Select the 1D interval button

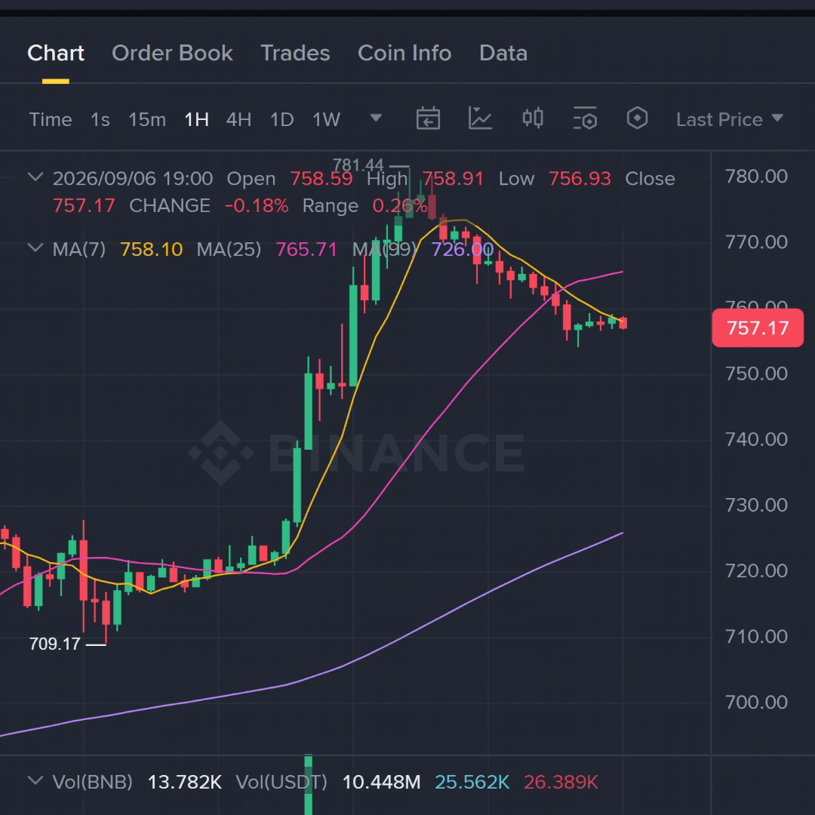(x=281, y=119)
